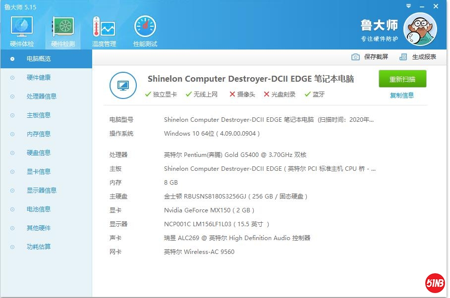Open 主板信息 in the sidebar
The width and height of the screenshot is (450, 298).
tap(39, 115)
